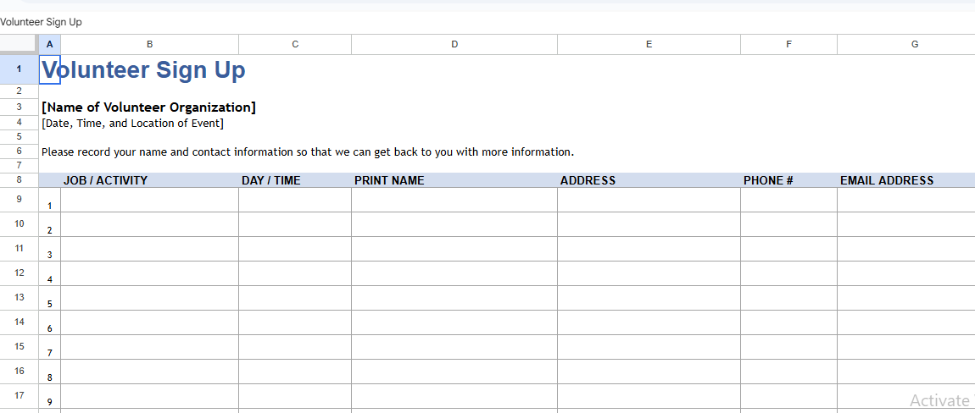Select column G header
The height and width of the screenshot is (413, 975).
click(x=914, y=44)
